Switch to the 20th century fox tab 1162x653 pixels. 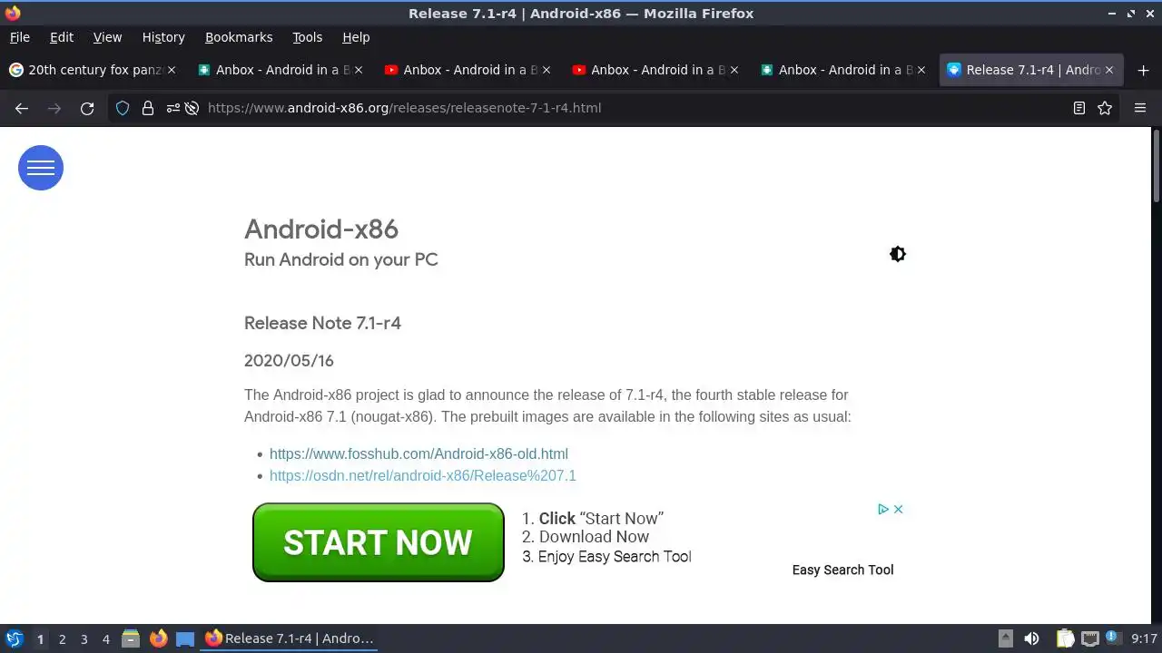93,70
